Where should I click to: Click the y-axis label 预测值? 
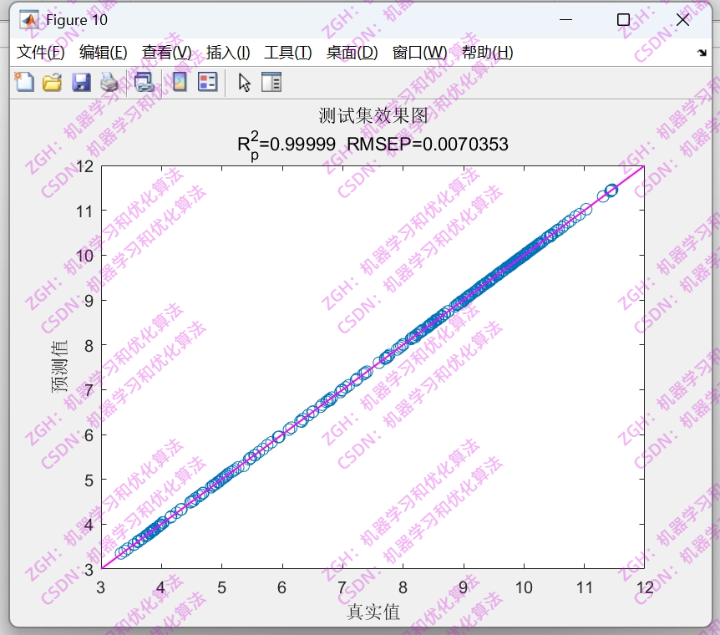point(59,367)
